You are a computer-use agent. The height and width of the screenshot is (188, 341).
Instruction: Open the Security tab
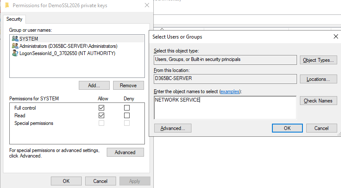coord(14,19)
